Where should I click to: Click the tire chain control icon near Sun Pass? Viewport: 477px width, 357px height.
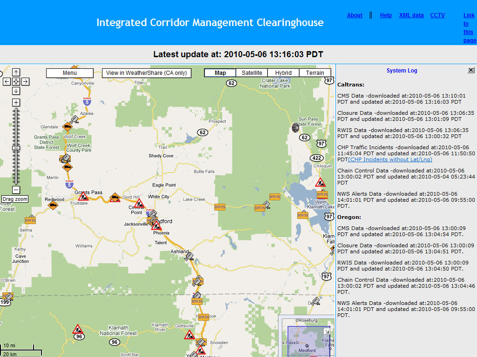[x=295, y=126]
